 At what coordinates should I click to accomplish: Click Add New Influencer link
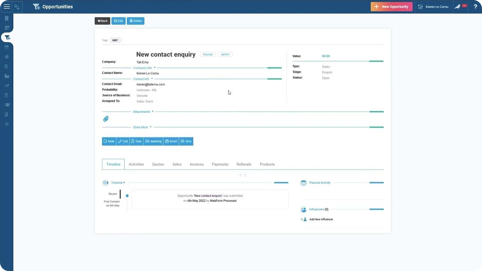(321, 219)
